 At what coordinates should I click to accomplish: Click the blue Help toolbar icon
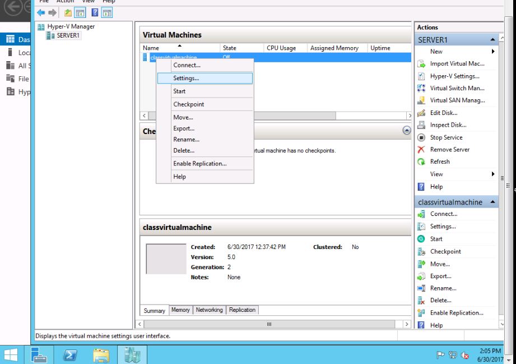click(x=95, y=13)
